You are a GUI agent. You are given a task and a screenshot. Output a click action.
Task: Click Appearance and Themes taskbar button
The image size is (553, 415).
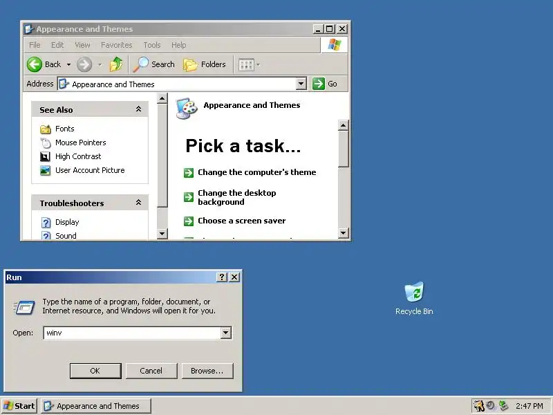click(x=96, y=406)
